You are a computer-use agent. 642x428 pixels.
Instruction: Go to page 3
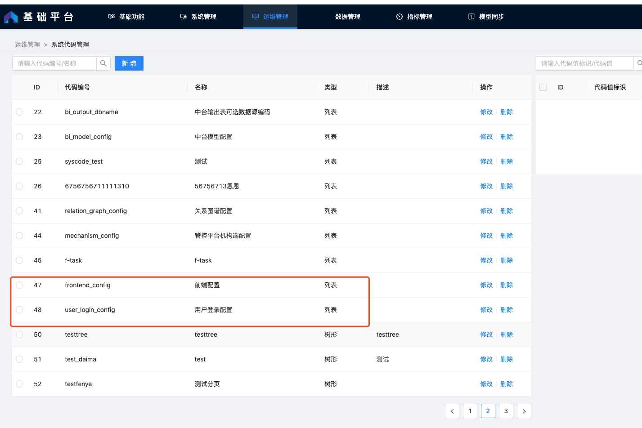506,411
